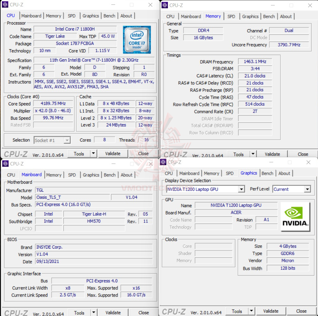Click the Southbridge HM570 value

coord(94,221)
